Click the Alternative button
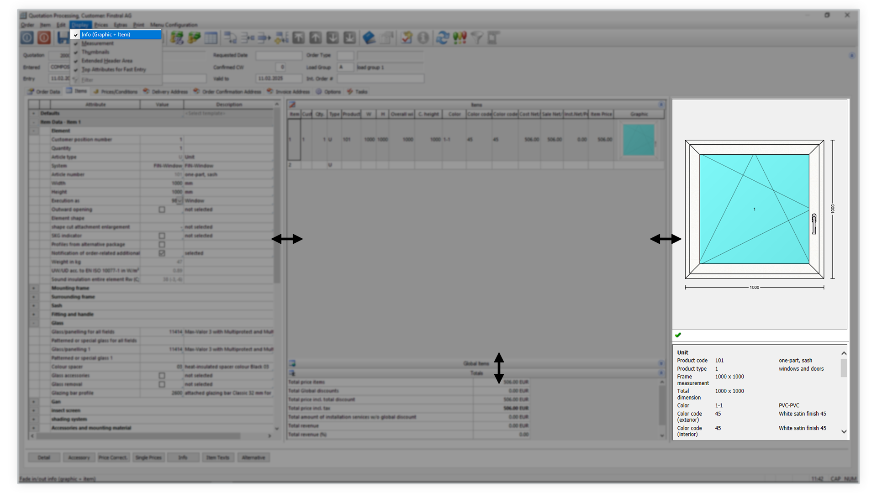Screen dimensions: 877x493 tap(254, 457)
